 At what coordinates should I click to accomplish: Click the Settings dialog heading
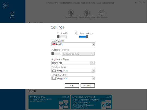(57, 27)
